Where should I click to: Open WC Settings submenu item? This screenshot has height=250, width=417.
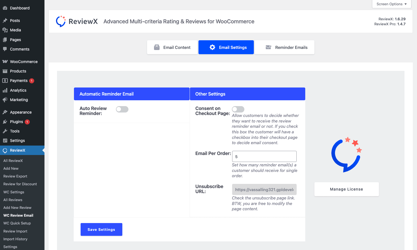click(14, 192)
